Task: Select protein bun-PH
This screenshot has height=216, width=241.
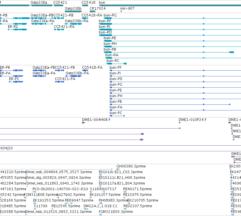Action: click(175, 99)
